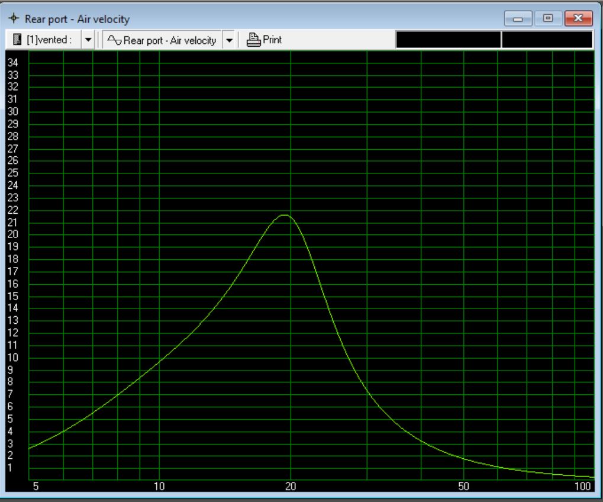The image size is (603, 502).
Task: Click the 1 velocity axis label
Action: (x=10, y=468)
